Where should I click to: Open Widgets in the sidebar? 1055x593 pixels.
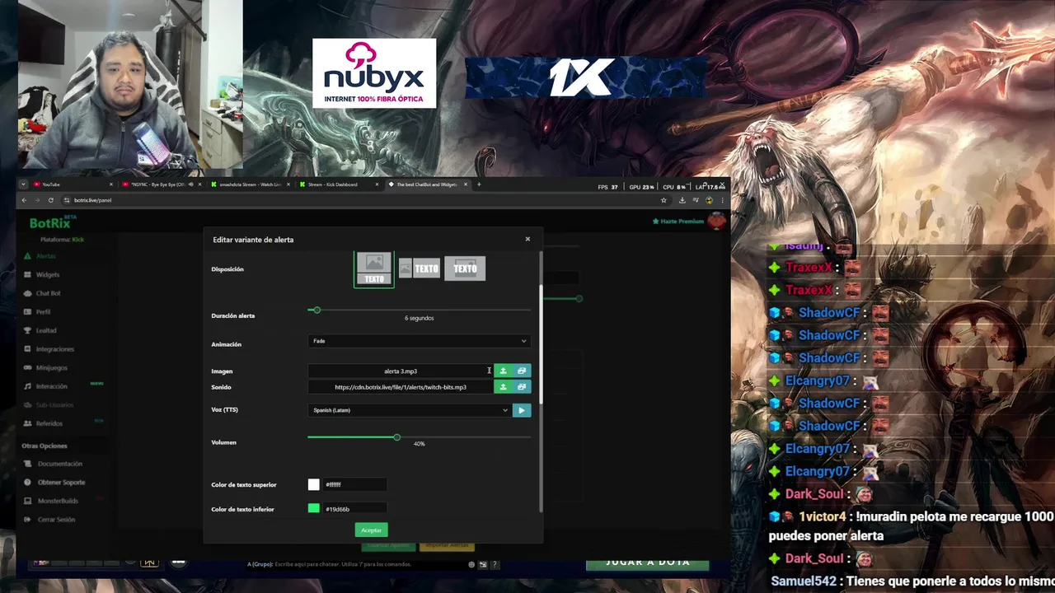(47, 274)
